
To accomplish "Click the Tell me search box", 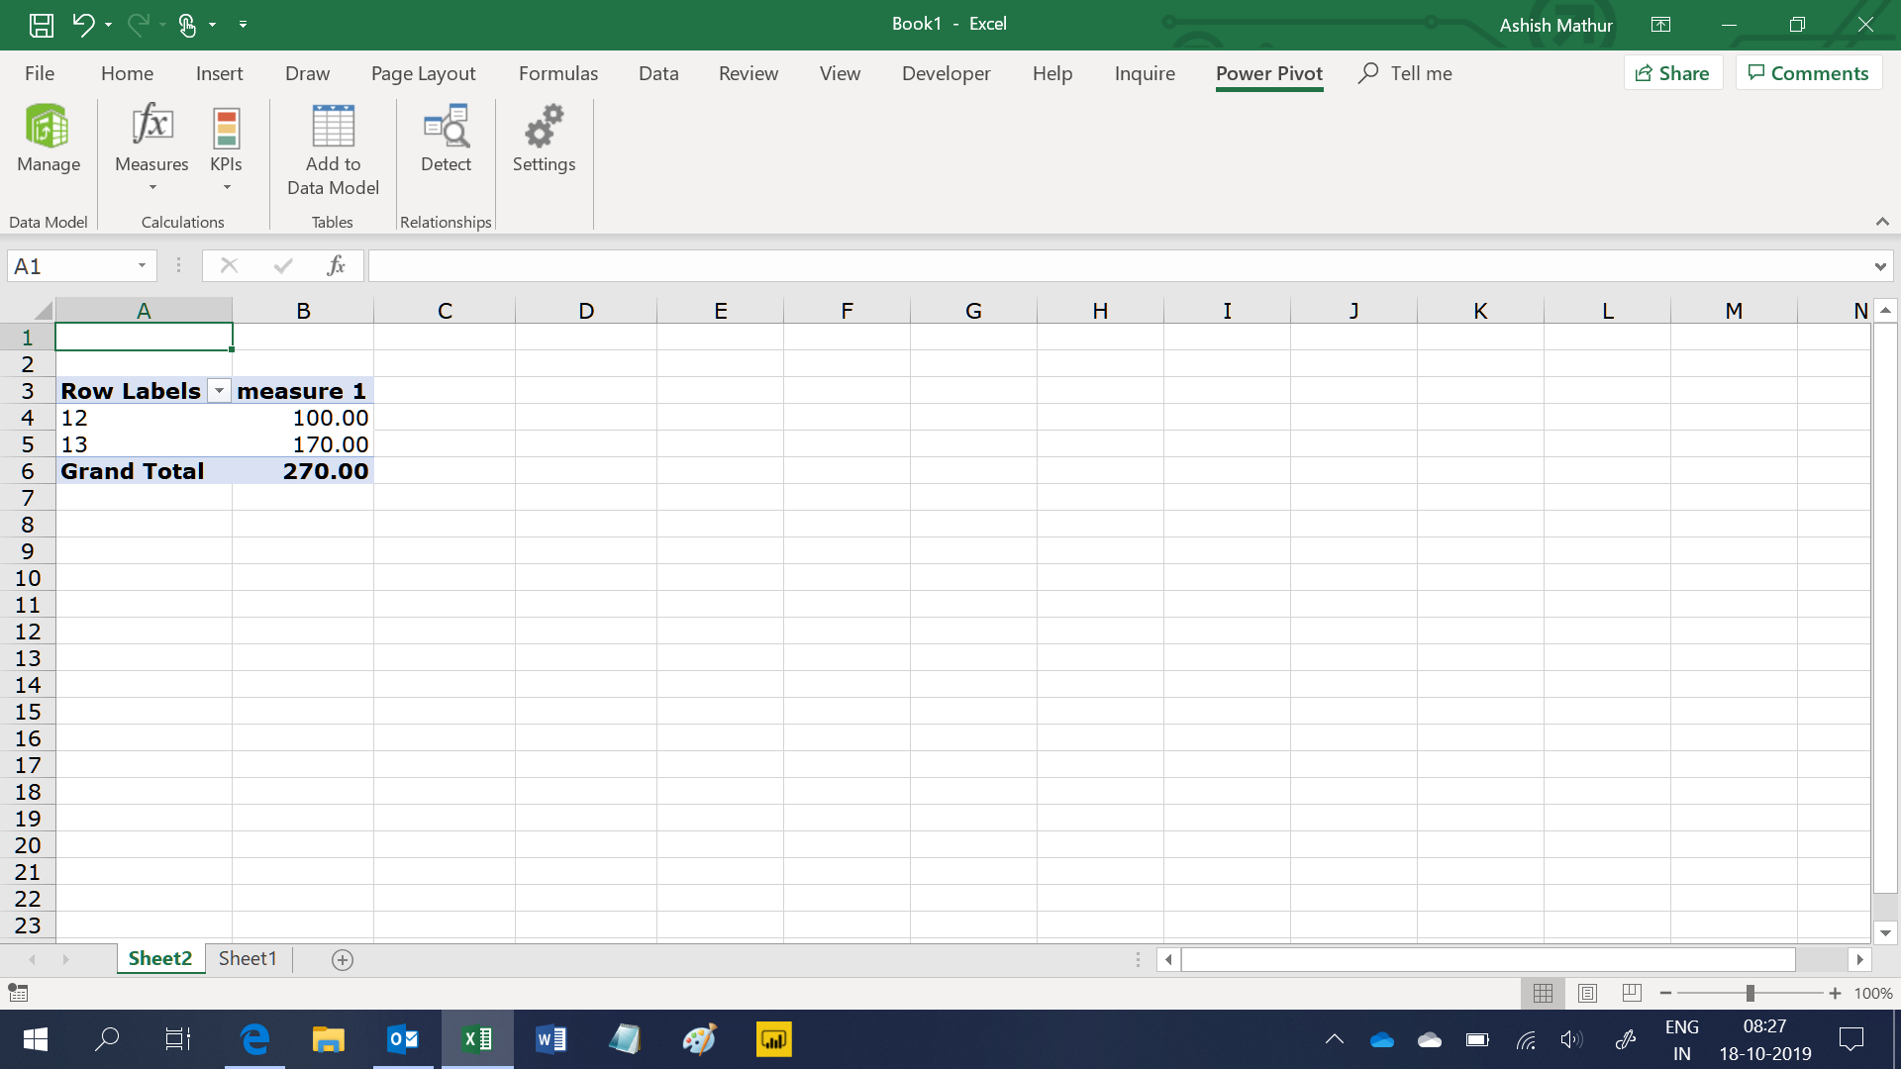I will [x=1406, y=73].
